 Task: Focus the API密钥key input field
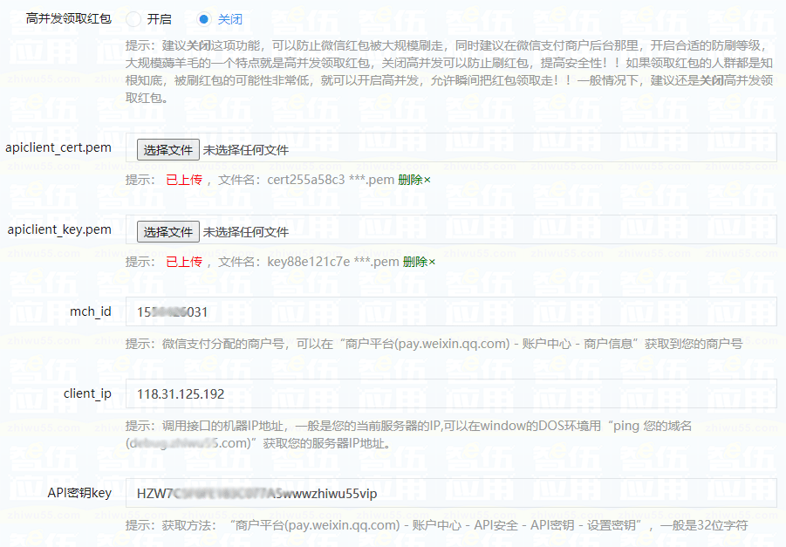click(x=451, y=493)
